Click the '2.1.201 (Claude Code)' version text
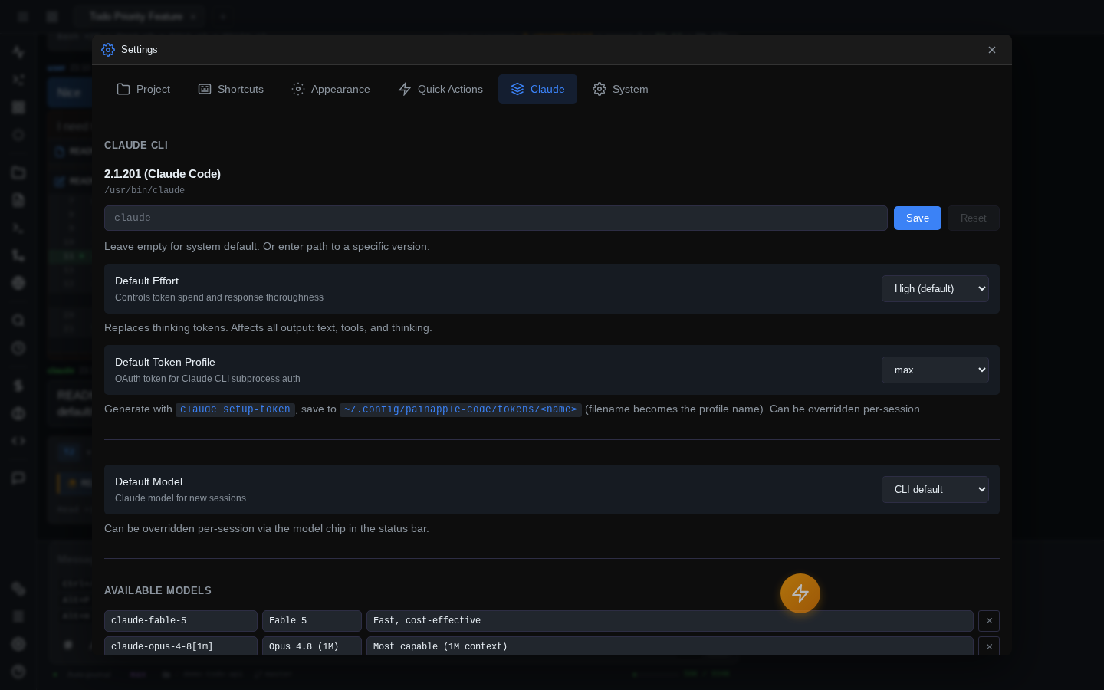The image size is (1104, 690). pos(163,174)
